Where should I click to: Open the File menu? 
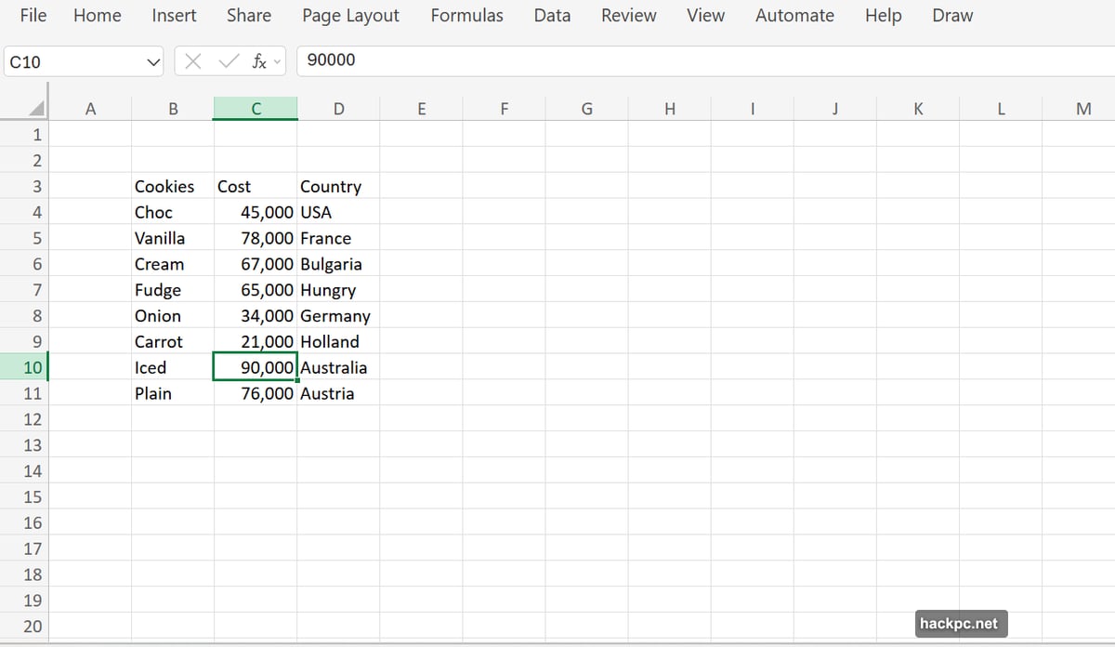pos(33,15)
